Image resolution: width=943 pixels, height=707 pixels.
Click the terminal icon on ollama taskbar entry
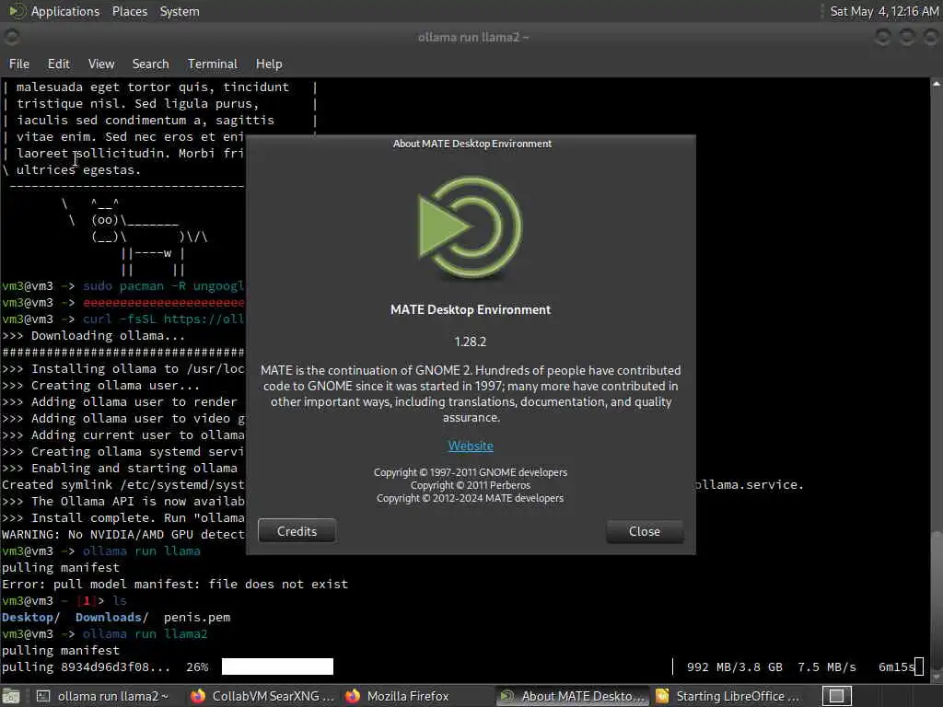tap(43, 696)
